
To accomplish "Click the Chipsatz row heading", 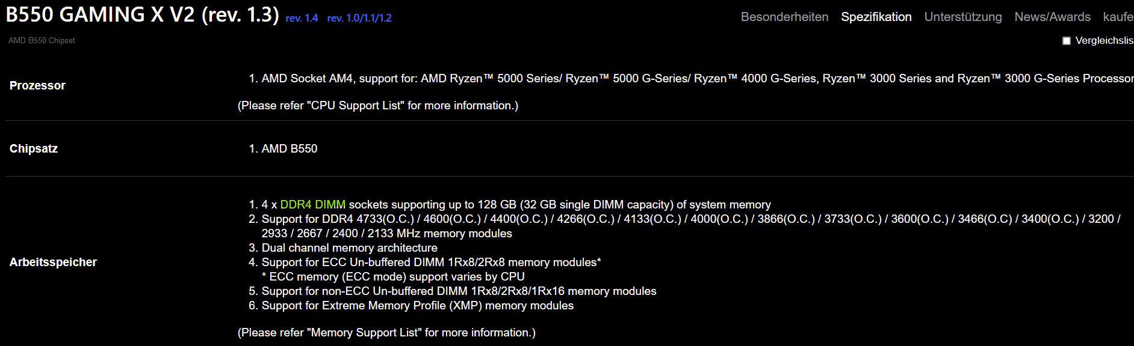I will click(x=34, y=148).
